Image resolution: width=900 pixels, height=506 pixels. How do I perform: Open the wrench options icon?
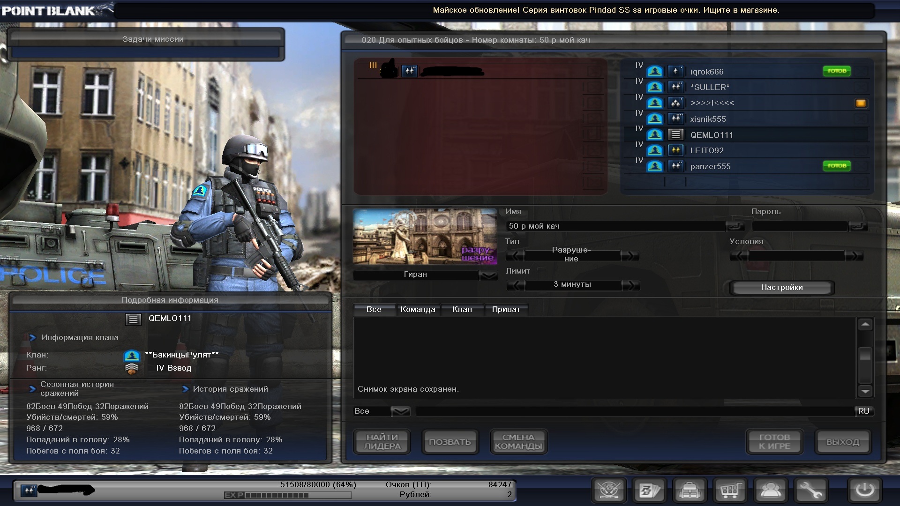point(811,491)
